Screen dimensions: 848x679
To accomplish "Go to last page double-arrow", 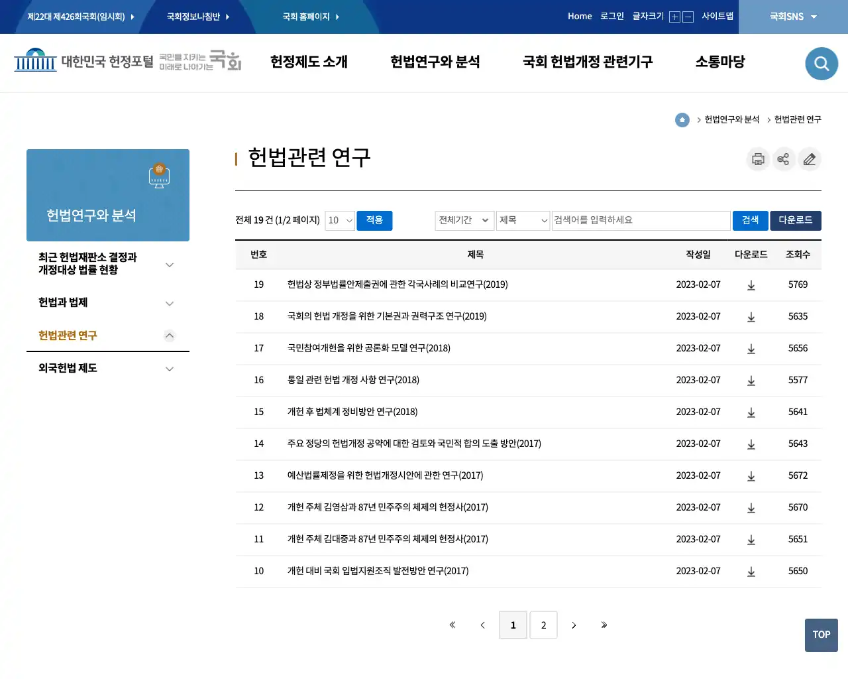I will point(604,625).
